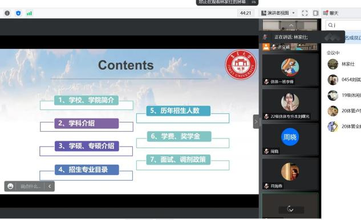The width and height of the screenshot is (361, 220).
Task: Collapse the participant video strip arrow
Action: click(256, 122)
